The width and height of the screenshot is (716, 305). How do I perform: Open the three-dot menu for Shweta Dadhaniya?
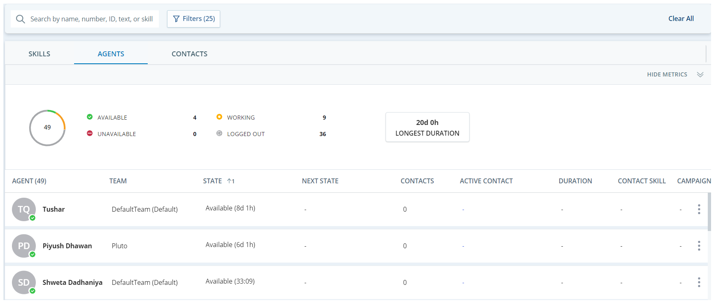point(699,282)
